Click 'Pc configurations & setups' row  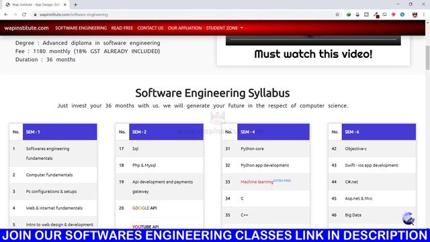point(53,192)
